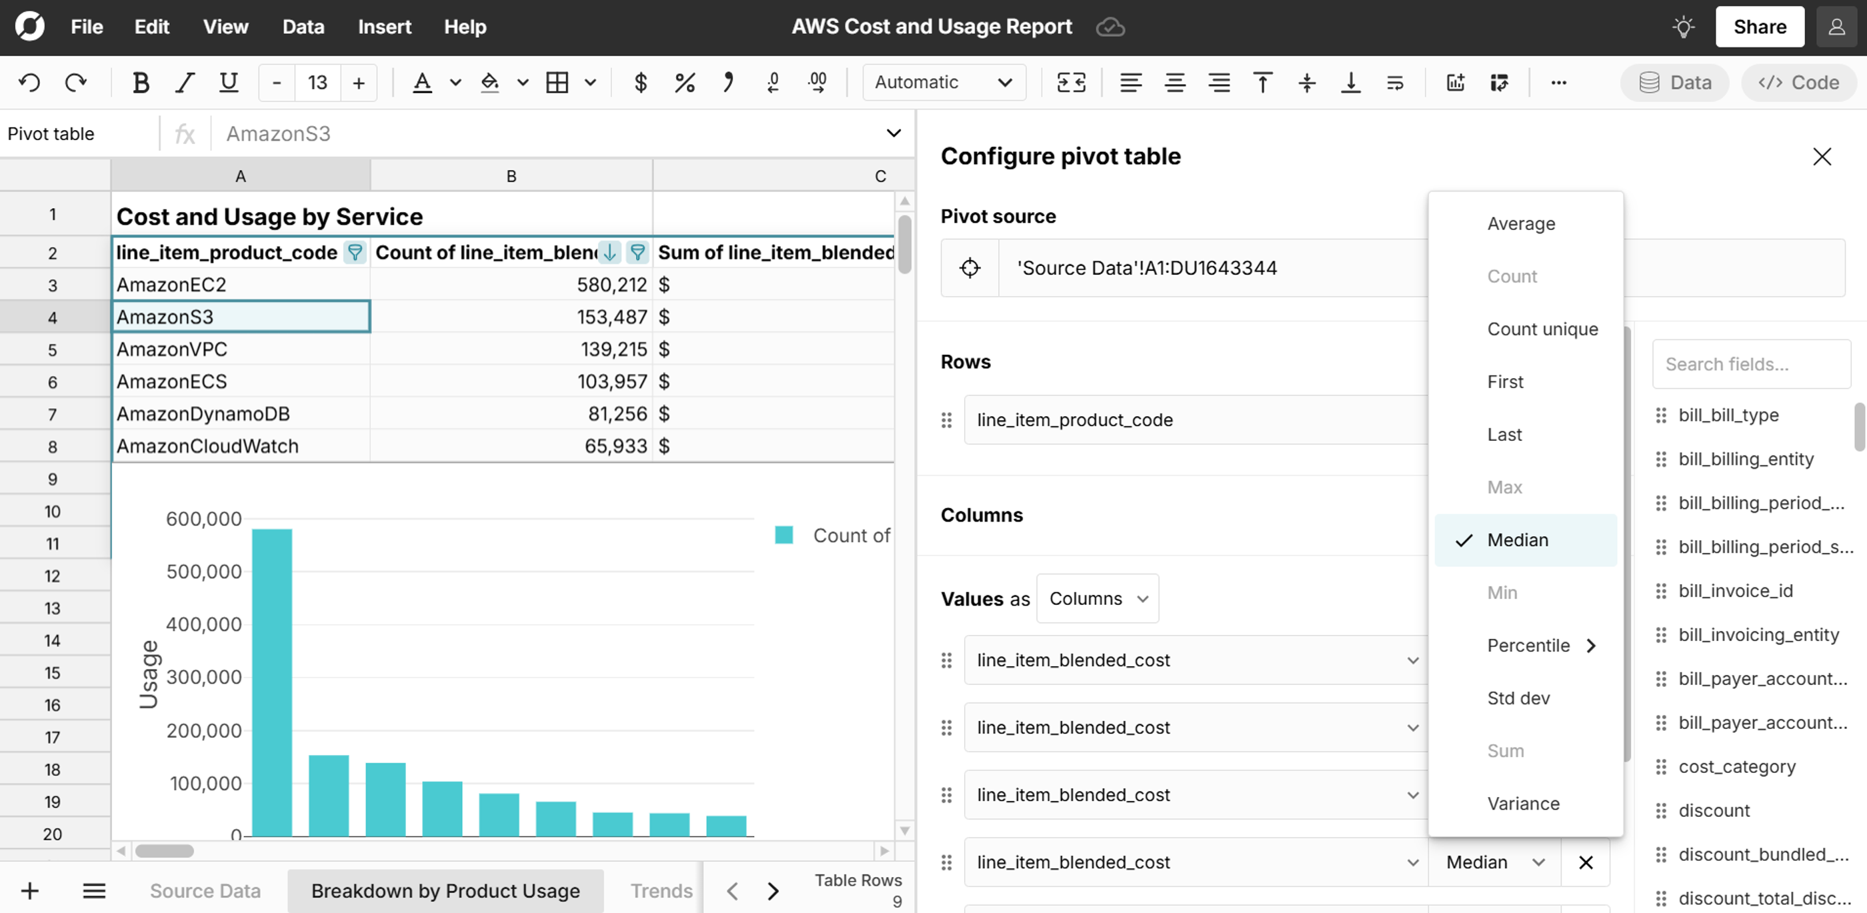This screenshot has height=913, width=1867.
Task: Align text left
Action: point(1131,83)
